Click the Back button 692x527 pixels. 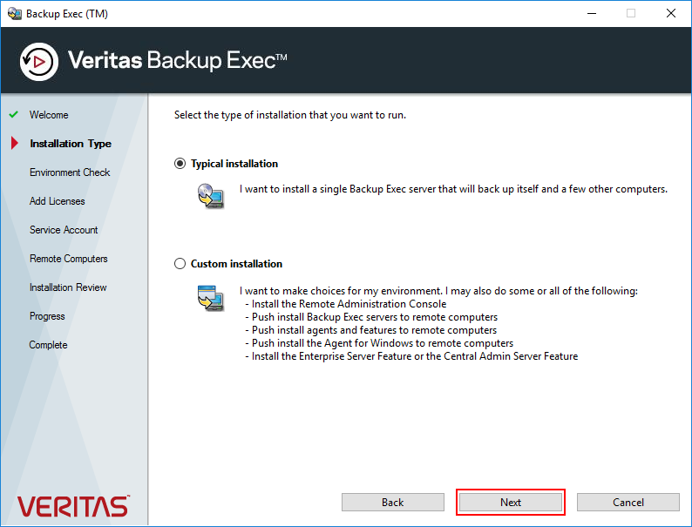pyautogui.click(x=393, y=503)
